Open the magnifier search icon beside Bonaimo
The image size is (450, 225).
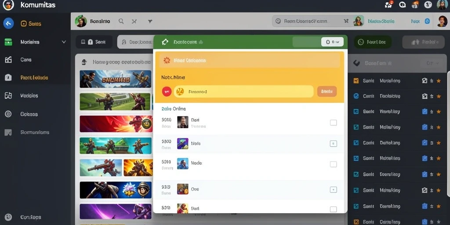[x=121, y=21]
